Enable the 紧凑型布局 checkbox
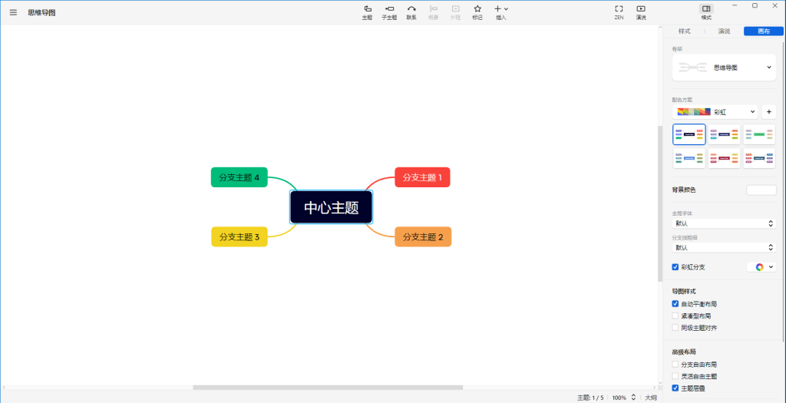 point(675,315)
